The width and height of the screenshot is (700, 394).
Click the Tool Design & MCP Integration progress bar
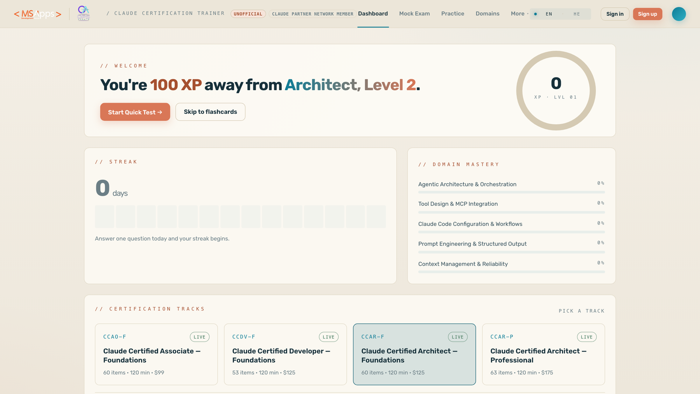(511, 212)
